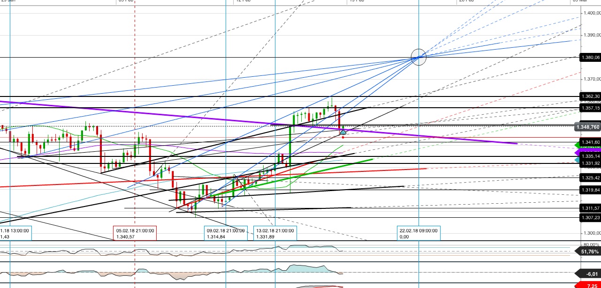Select the 09.02.18 21:00:00 date marker

point(225,233)
